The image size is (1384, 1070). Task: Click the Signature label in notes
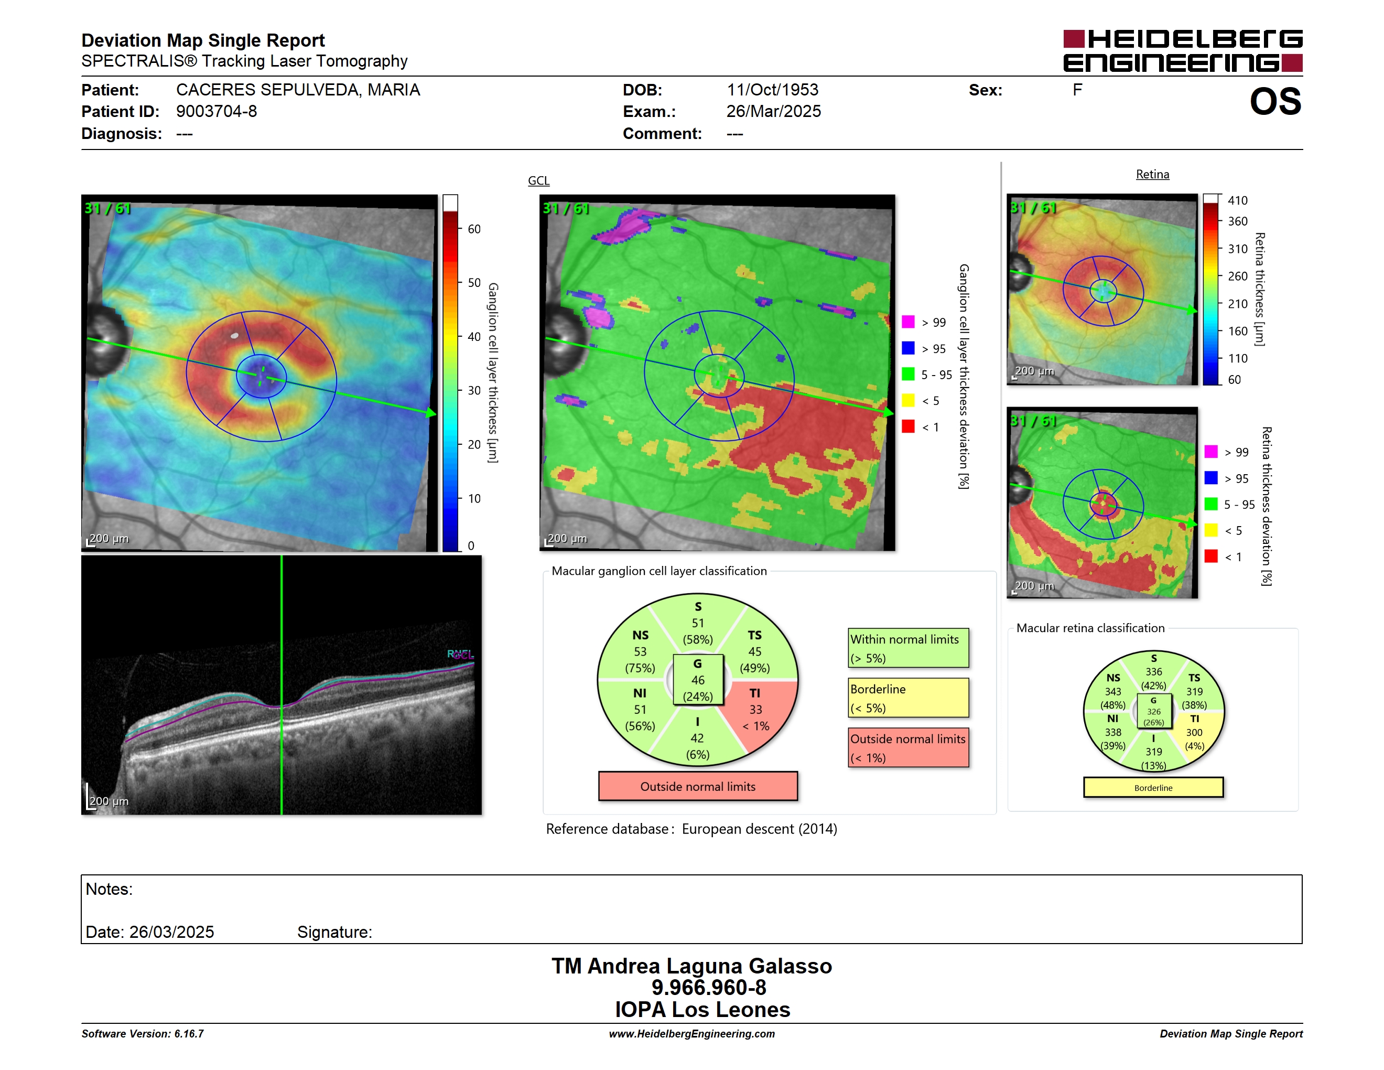pyautogui.click(x=334, y=932)
